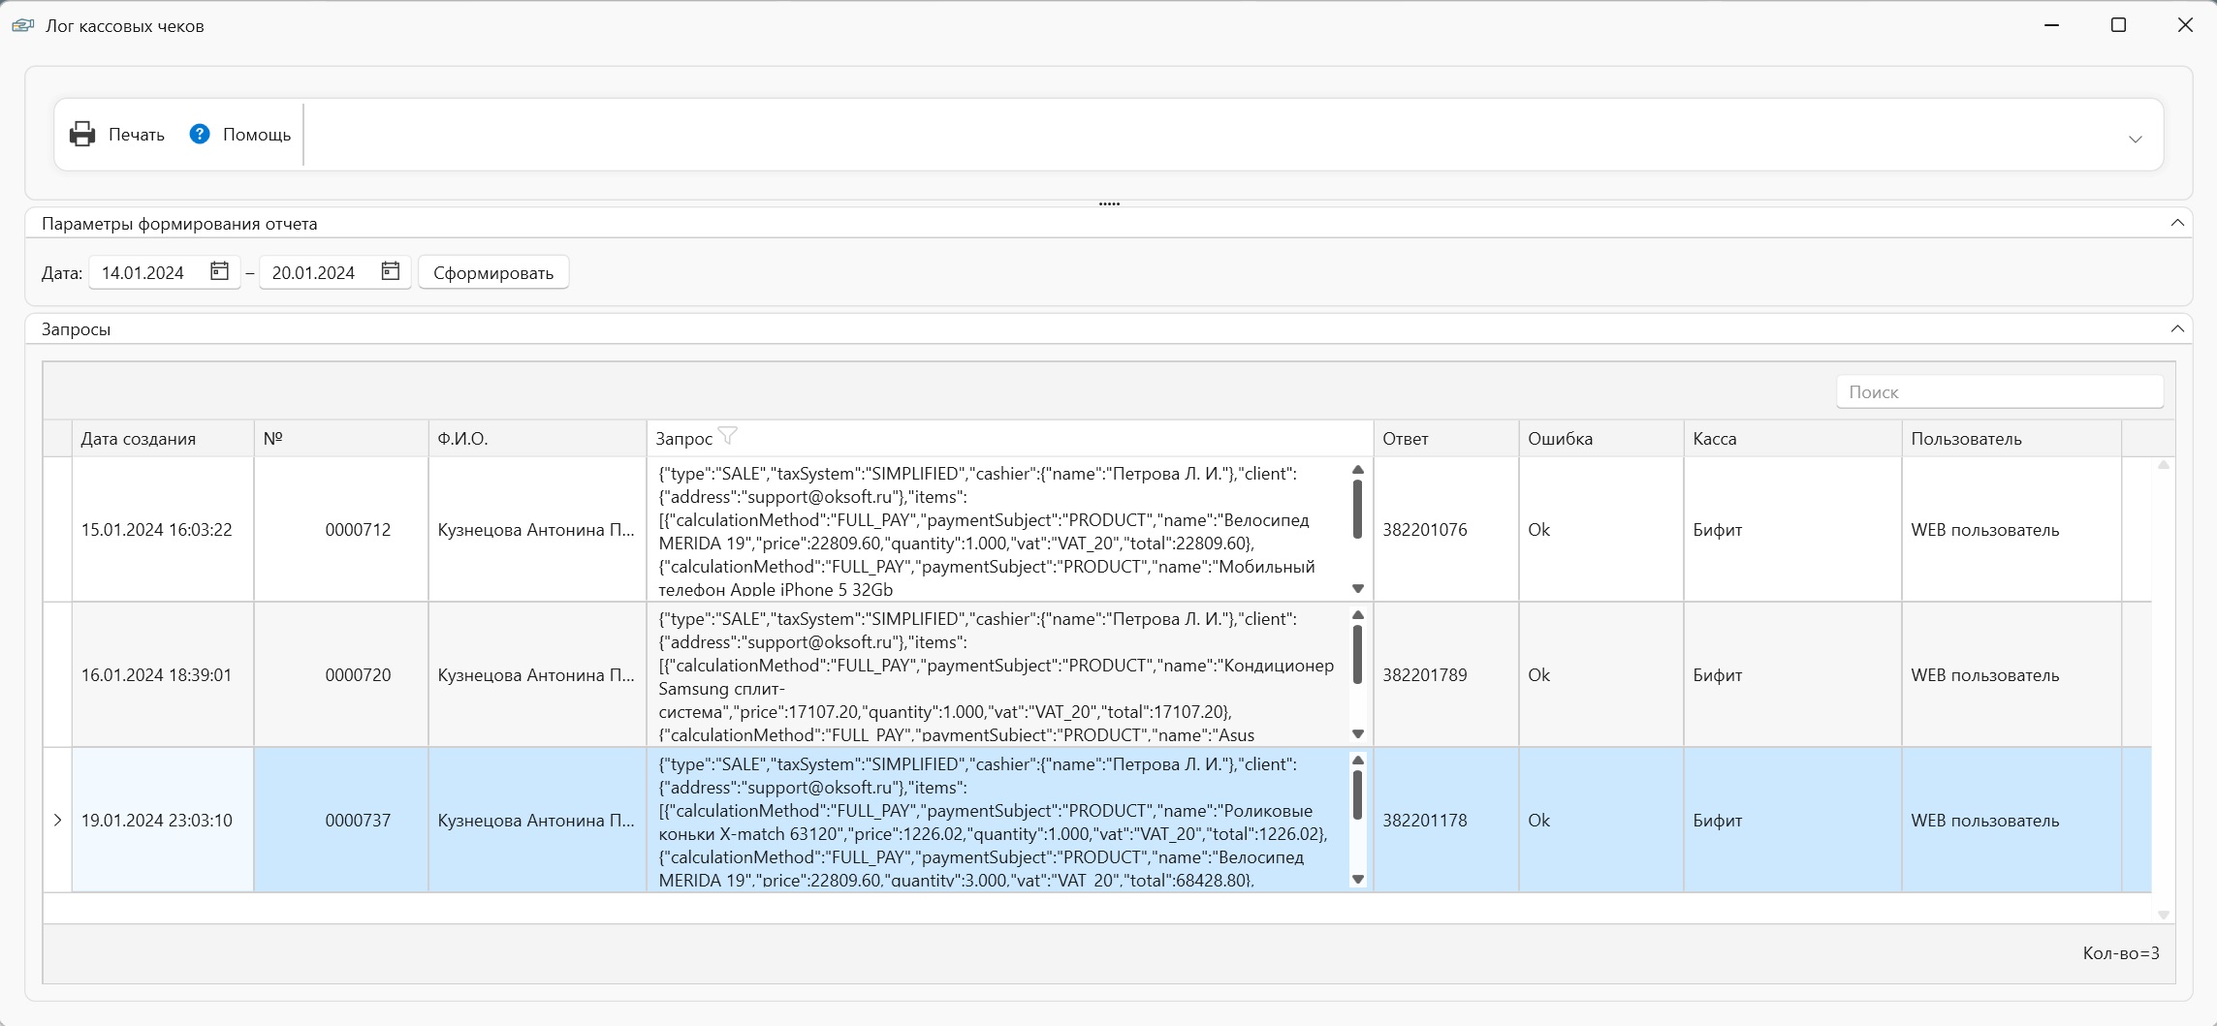This screenshot has width=2217, height=1026.
Task: Open calendar for start date 14.01.2024
Action: [220, 271]
